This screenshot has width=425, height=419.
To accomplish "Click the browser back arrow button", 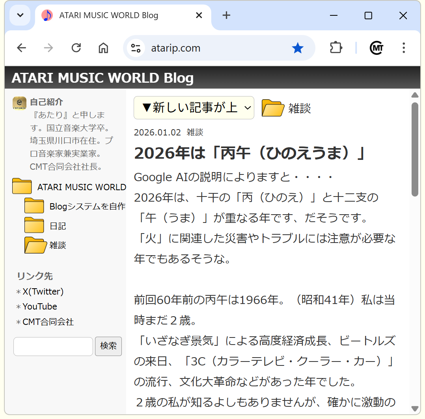I will [21, 48].
